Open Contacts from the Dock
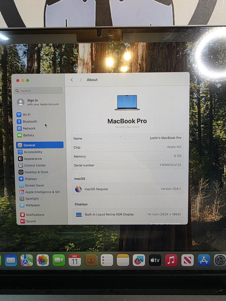Image resolution: width=226 pixels, height=301 pixels. [x=91, y=260]
